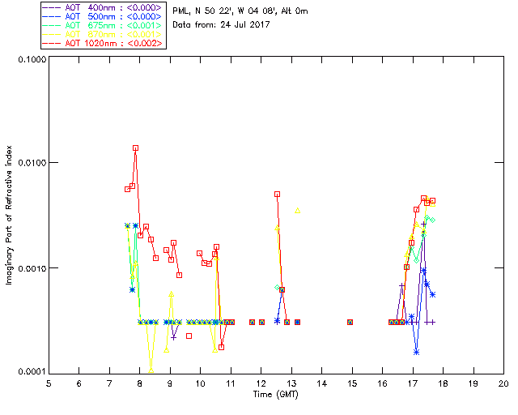This screenshot has width=518, height=415.
Task: Select the purple plus below baseline near time 9
Action: [x=173, y=337]
